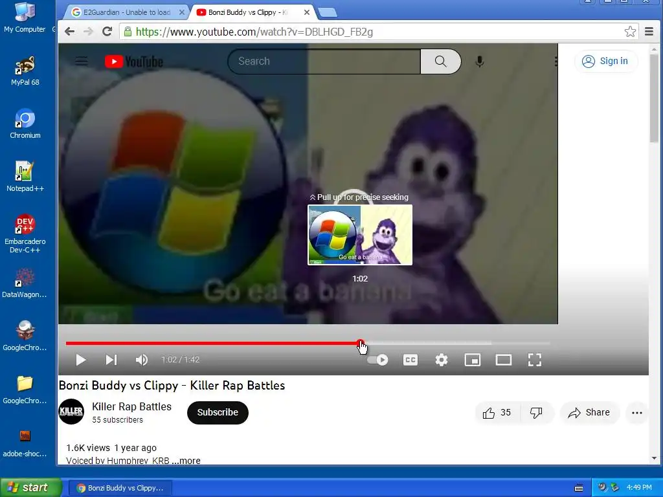Select MyPal 68 desktop icon
The width and height of the screenshot is (663, 497).
tap(25, 71)
